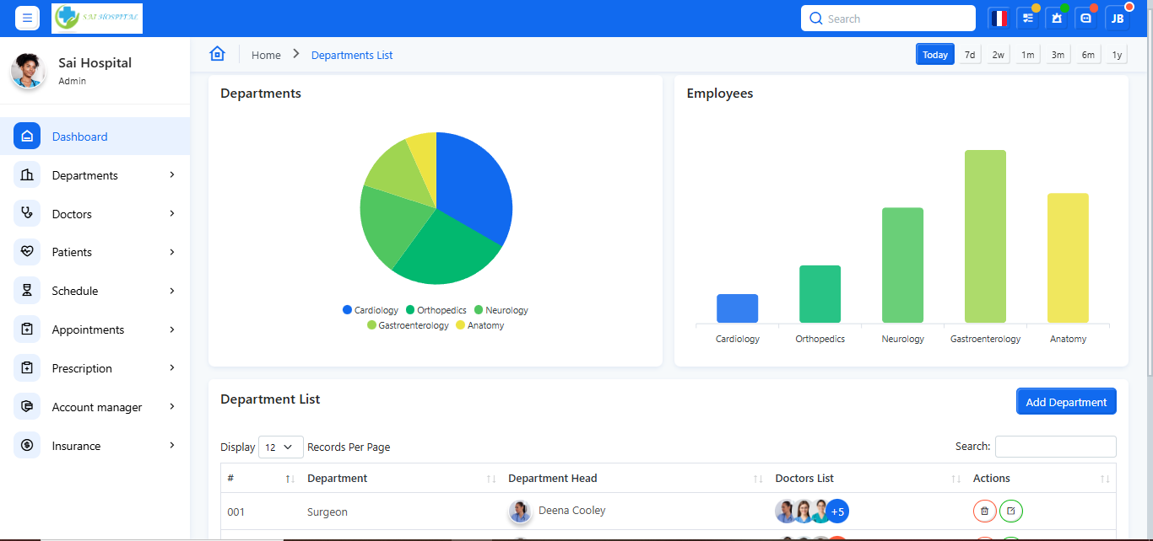Screen dimensions: 1153x541
Task: Open the chat messages icon in header
Action: click(1086, 19)
